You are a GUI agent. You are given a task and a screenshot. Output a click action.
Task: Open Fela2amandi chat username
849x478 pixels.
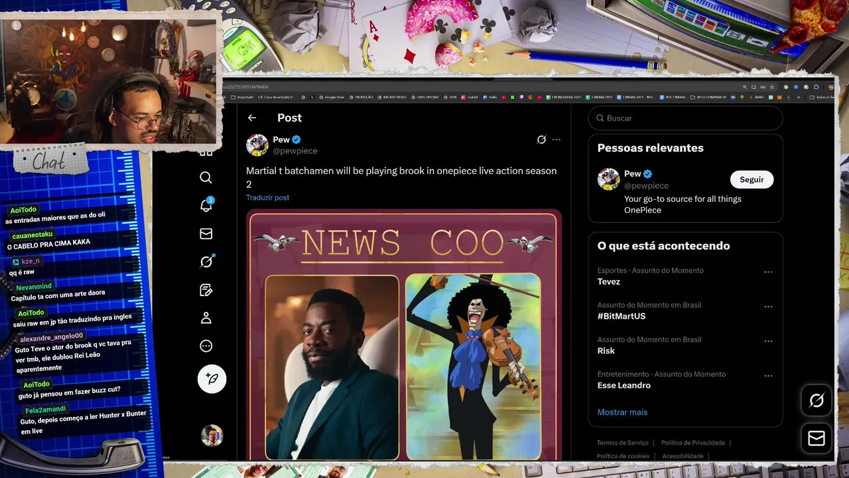pos(46,409)
